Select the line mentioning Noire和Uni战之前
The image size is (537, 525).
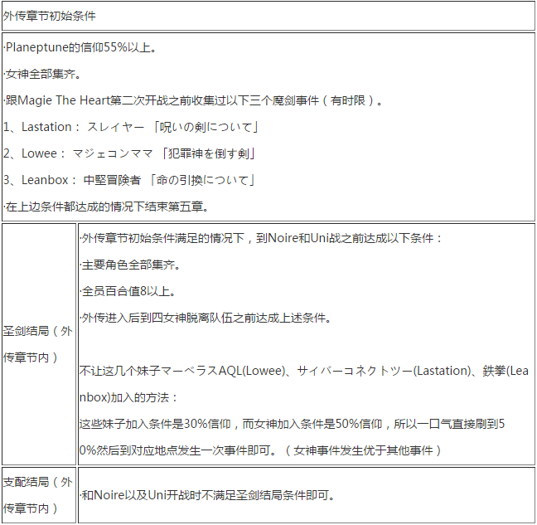click(x=261, y=238)
